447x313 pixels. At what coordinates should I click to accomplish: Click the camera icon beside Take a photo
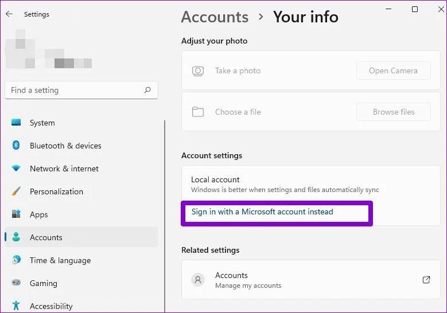click(198, 71)
